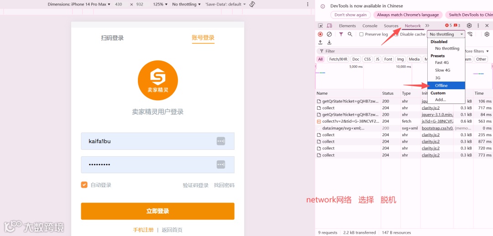Open the Dimensions iPhone 14 Pro Max dropdown
Viewport: 493px width, 236px height.
[79, 5]
